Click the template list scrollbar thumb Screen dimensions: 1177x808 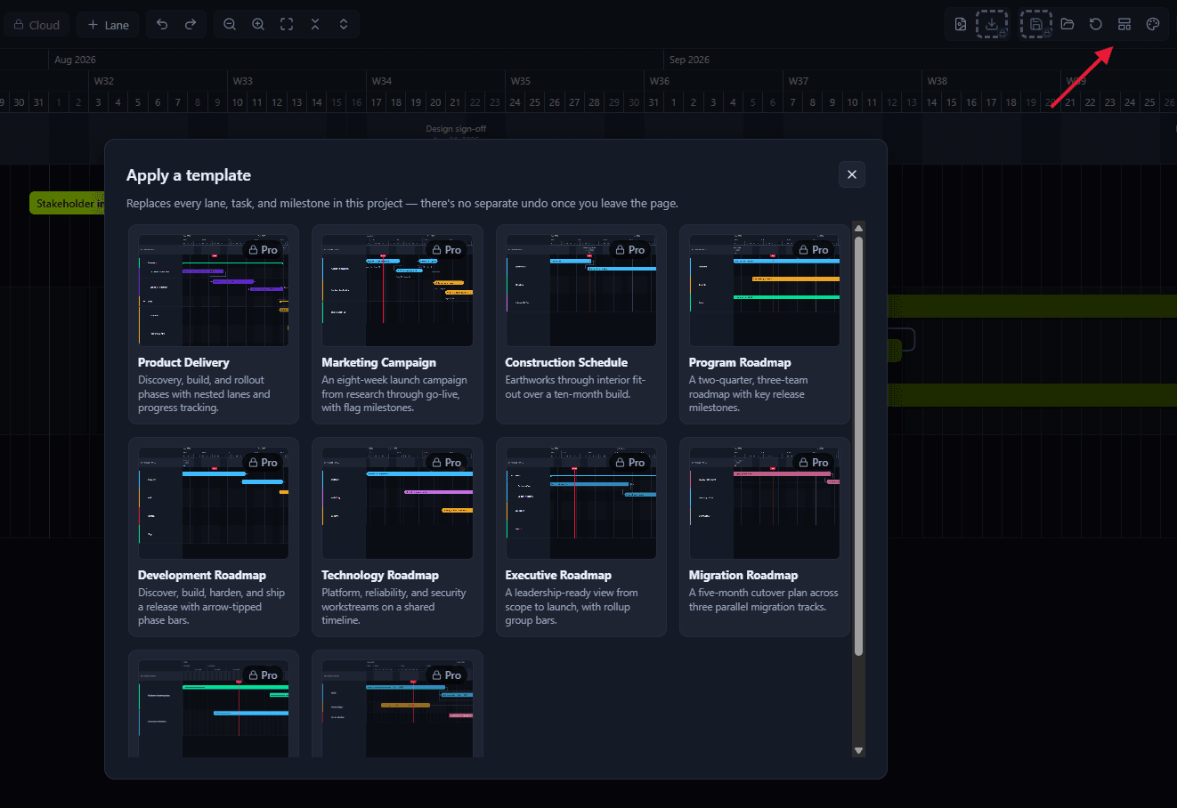pyautogui.click(x=858, y=445)
